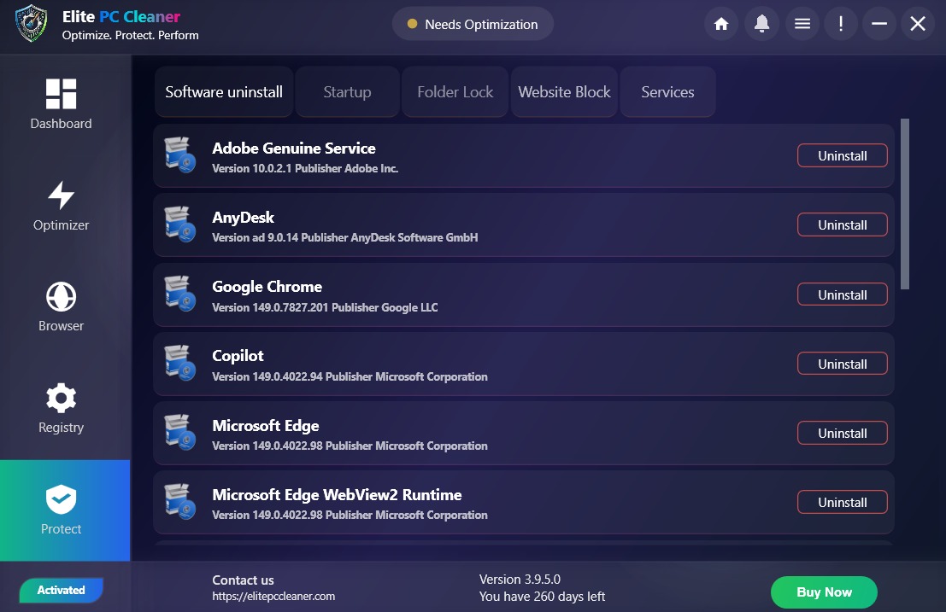The image size is (946, 612).
Task: Click the Elite PC Cleaner logo
Action: point(32,24)
